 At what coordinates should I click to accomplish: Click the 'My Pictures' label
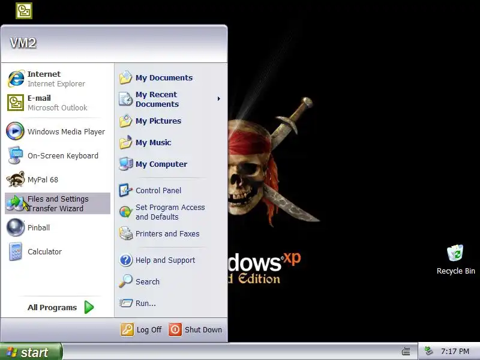(158, 121)
